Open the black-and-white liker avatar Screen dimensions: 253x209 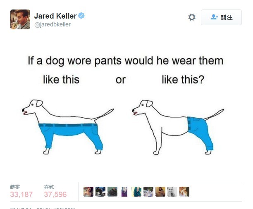[172, 192]
